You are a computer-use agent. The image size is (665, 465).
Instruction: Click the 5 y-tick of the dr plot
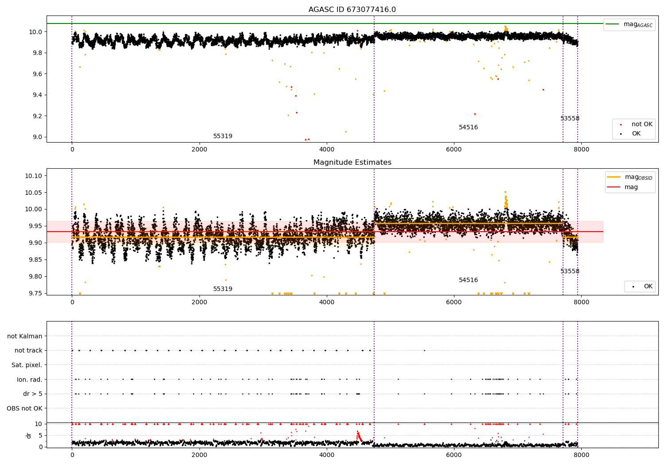pyautogui.click(x=40, y=436)
